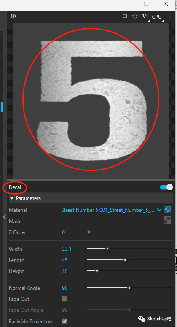
Task: Click the Height value 10
Action: pyautogui.click(x=65, y=271)
